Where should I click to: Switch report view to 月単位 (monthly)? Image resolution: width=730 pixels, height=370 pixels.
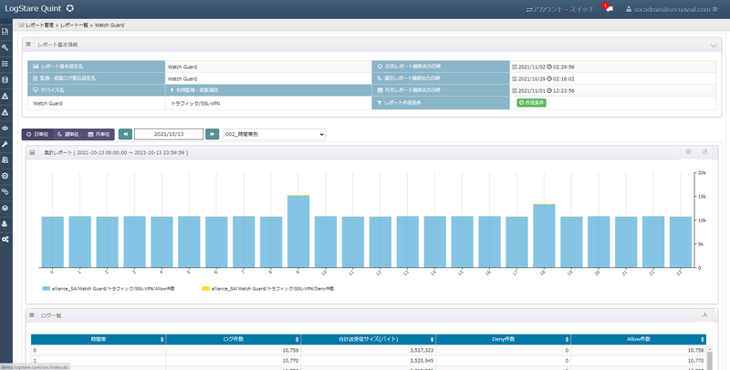tap(99, 134)
